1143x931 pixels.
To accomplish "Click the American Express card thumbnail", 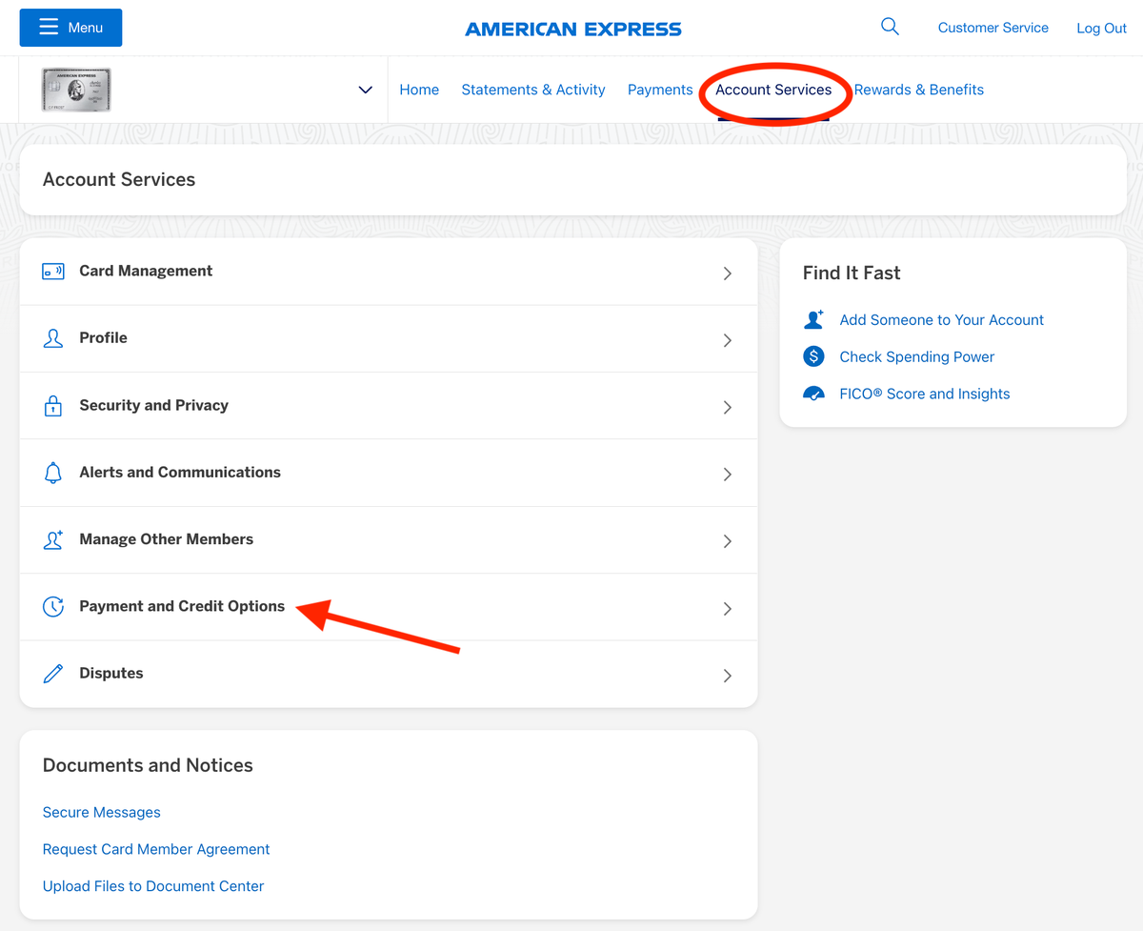I will click(76, 89).
